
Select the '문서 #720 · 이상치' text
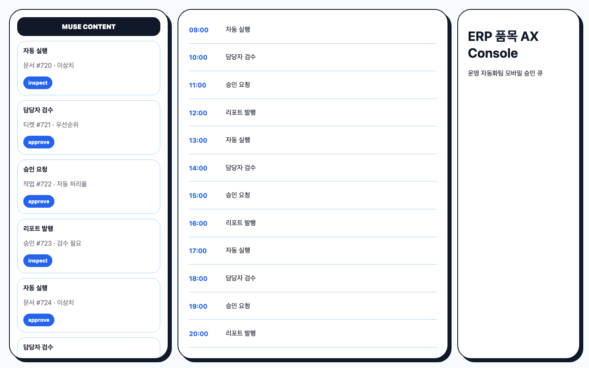(49, 65)
